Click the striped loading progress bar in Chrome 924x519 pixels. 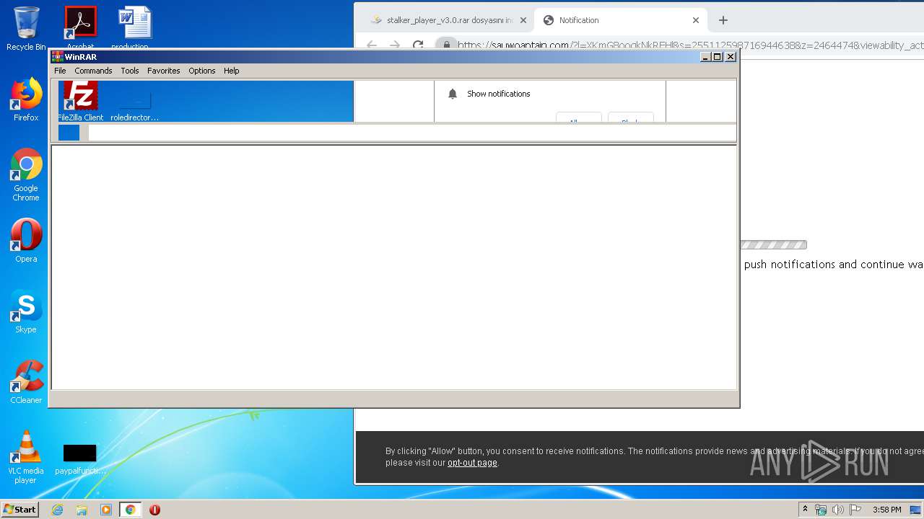(774, 245)
